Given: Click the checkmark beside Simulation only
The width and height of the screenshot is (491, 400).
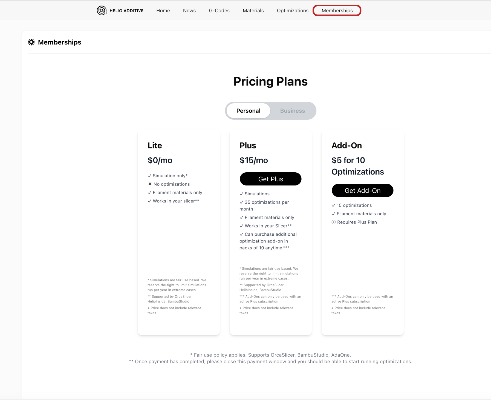Looking at the screenshot, I should (x=149, y=176).
